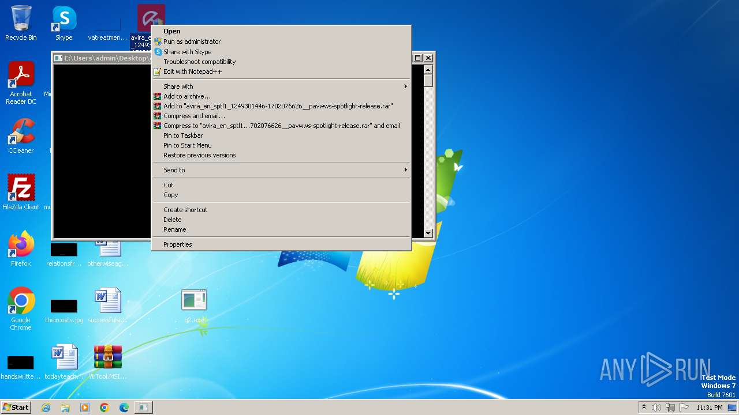Image resolution: width=739 pixels, height=415 pixels.
Task: Select the vatreatmen desktop file icon
Action: 107,29
